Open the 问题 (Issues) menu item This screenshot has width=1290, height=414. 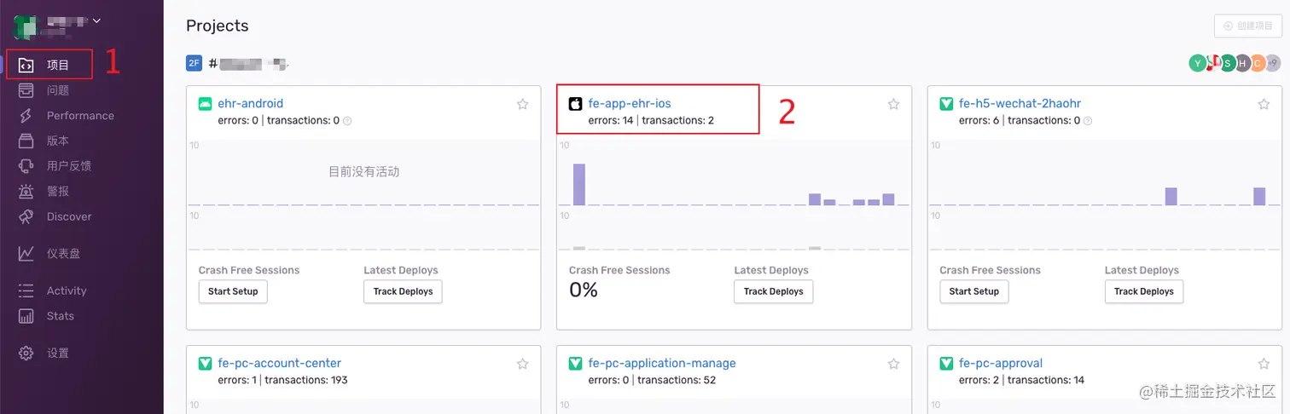pos(58,90)
